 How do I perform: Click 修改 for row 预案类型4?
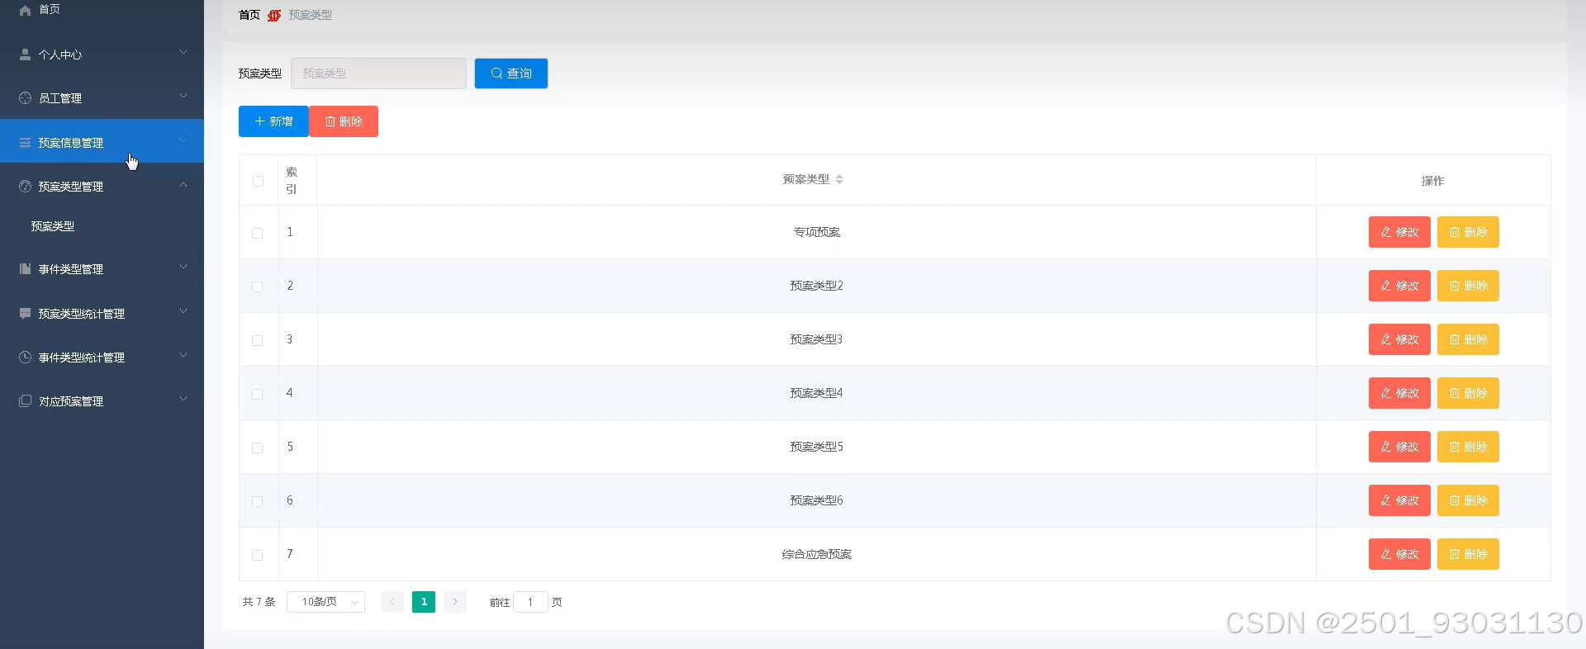tap(1399, 393)
